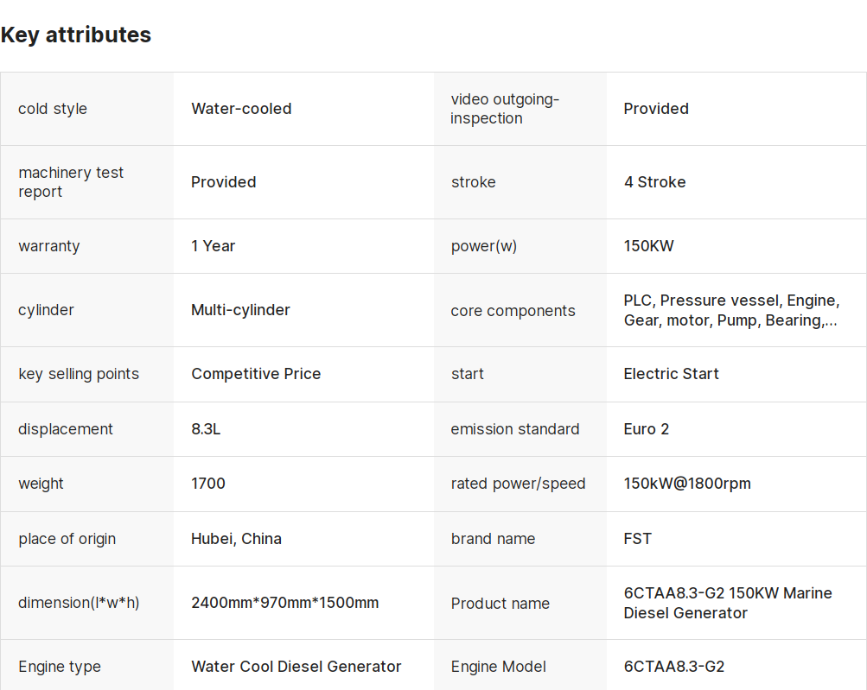The image size is (867, 690).
Task: Click the Water Cool Diesel Generator value
Action: [296, 667]
